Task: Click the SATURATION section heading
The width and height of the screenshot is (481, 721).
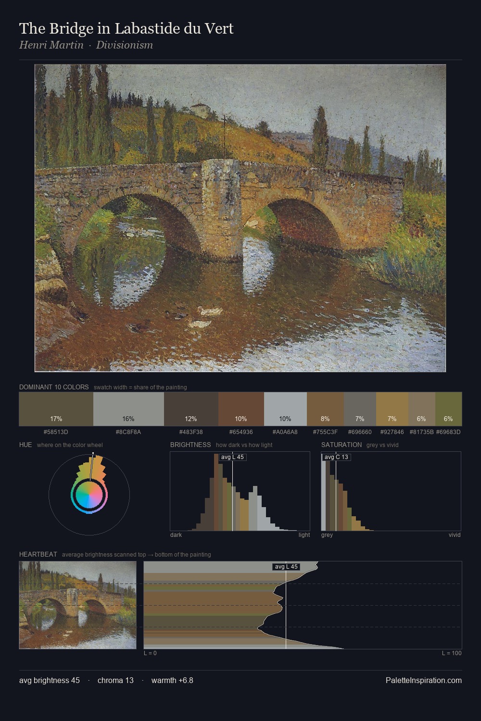Action: pos(342,445)
